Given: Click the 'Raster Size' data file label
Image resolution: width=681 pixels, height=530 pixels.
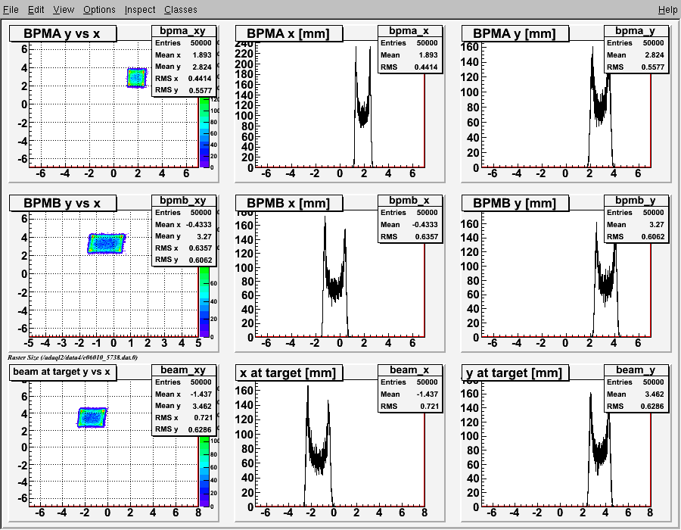Looking at the screenshot, I should [x=73, y=357].
